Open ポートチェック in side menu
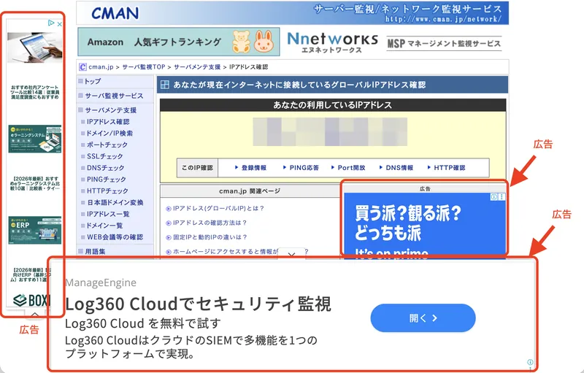 [107, 145]
